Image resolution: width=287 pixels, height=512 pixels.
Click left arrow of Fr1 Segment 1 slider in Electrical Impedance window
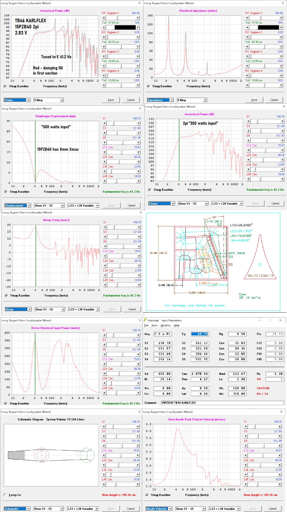[247, 18]
